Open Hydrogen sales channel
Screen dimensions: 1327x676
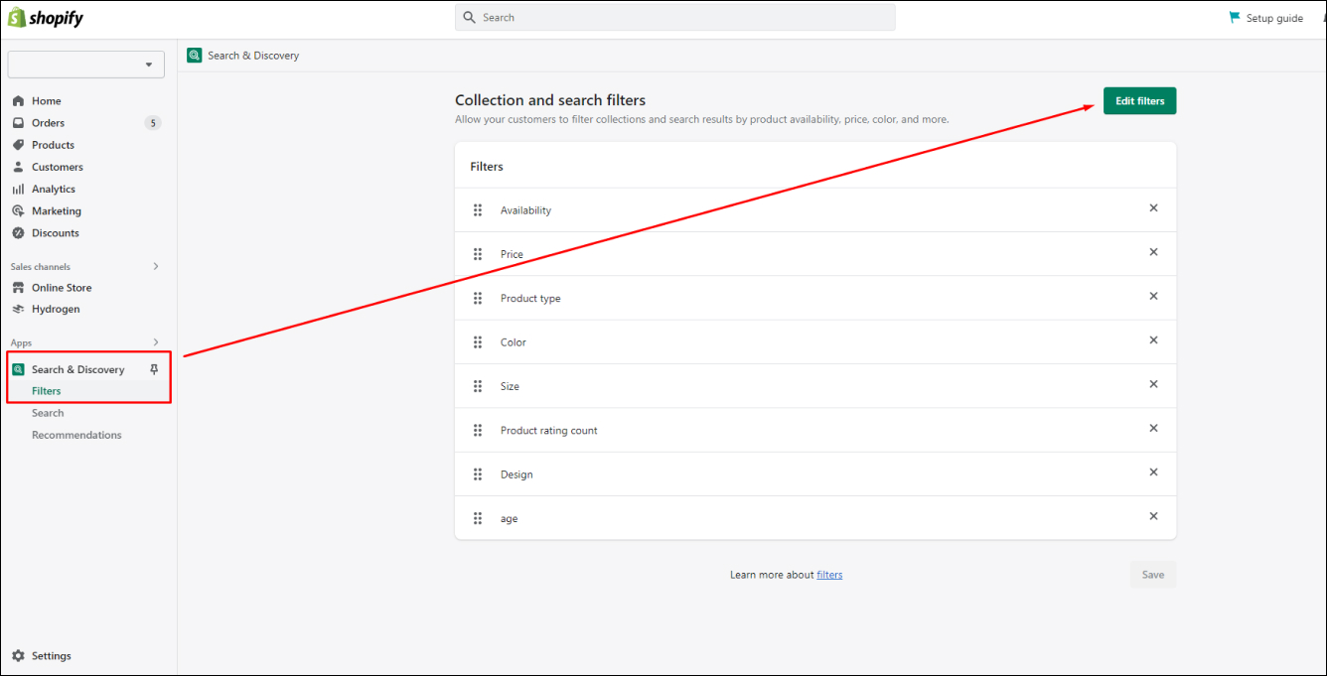[x=56, y=309]
